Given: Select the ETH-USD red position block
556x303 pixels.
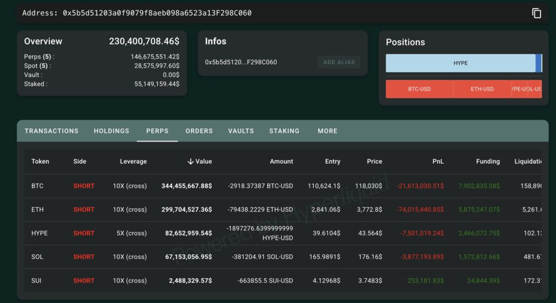Looking at the screenshot, I should click(482, 89).
